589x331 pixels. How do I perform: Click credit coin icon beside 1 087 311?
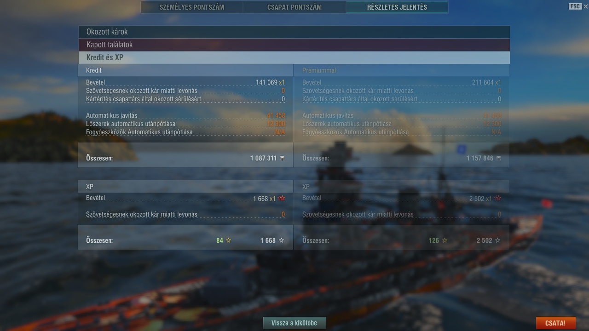coord(282,158)
